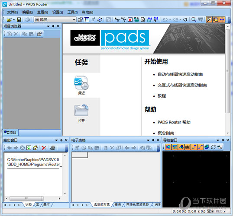The image size is (233, 216).
Task: Click the Display Colors list icon
Action: click(87, 19)
